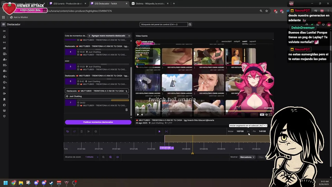Open the hamburger menu next to Destacador
Image resolution: width=332 pixels, height=187 pixels.
tap(3, 24)
